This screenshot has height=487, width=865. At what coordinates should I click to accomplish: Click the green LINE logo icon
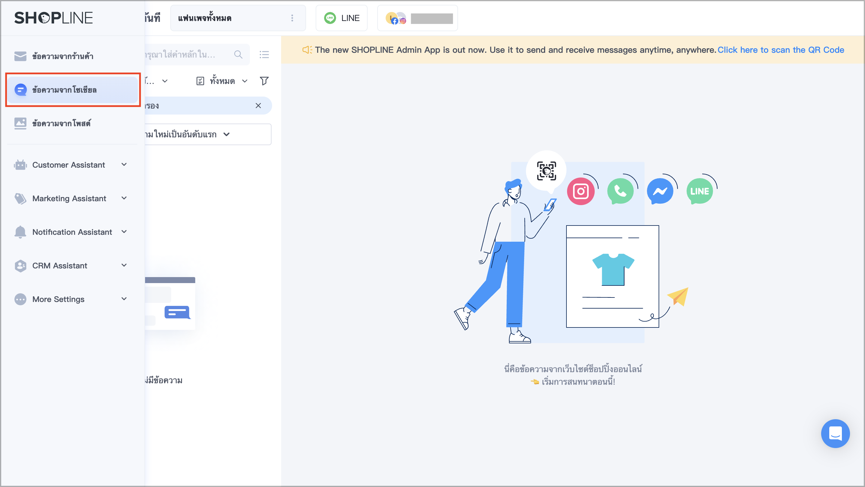click(x=330, y=18)
